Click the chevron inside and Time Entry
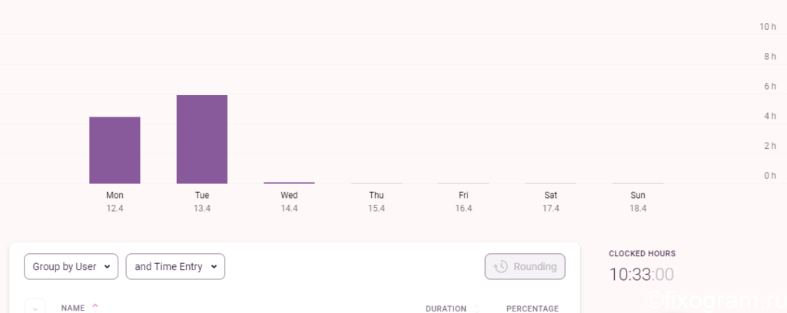Screen dimensions: 787x313 (214, 266)
